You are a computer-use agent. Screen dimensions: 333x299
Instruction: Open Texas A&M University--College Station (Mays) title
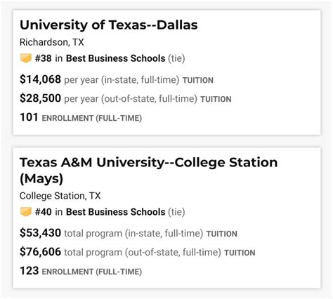pos(148,171)
